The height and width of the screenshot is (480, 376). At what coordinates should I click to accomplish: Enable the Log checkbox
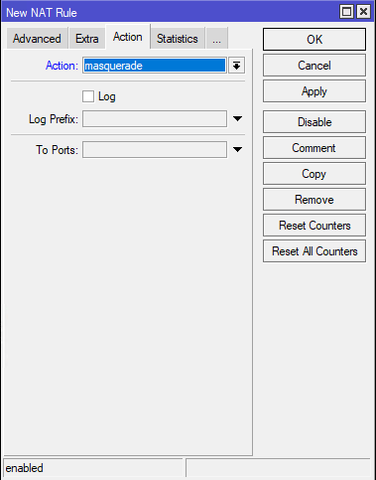[88, 96]
